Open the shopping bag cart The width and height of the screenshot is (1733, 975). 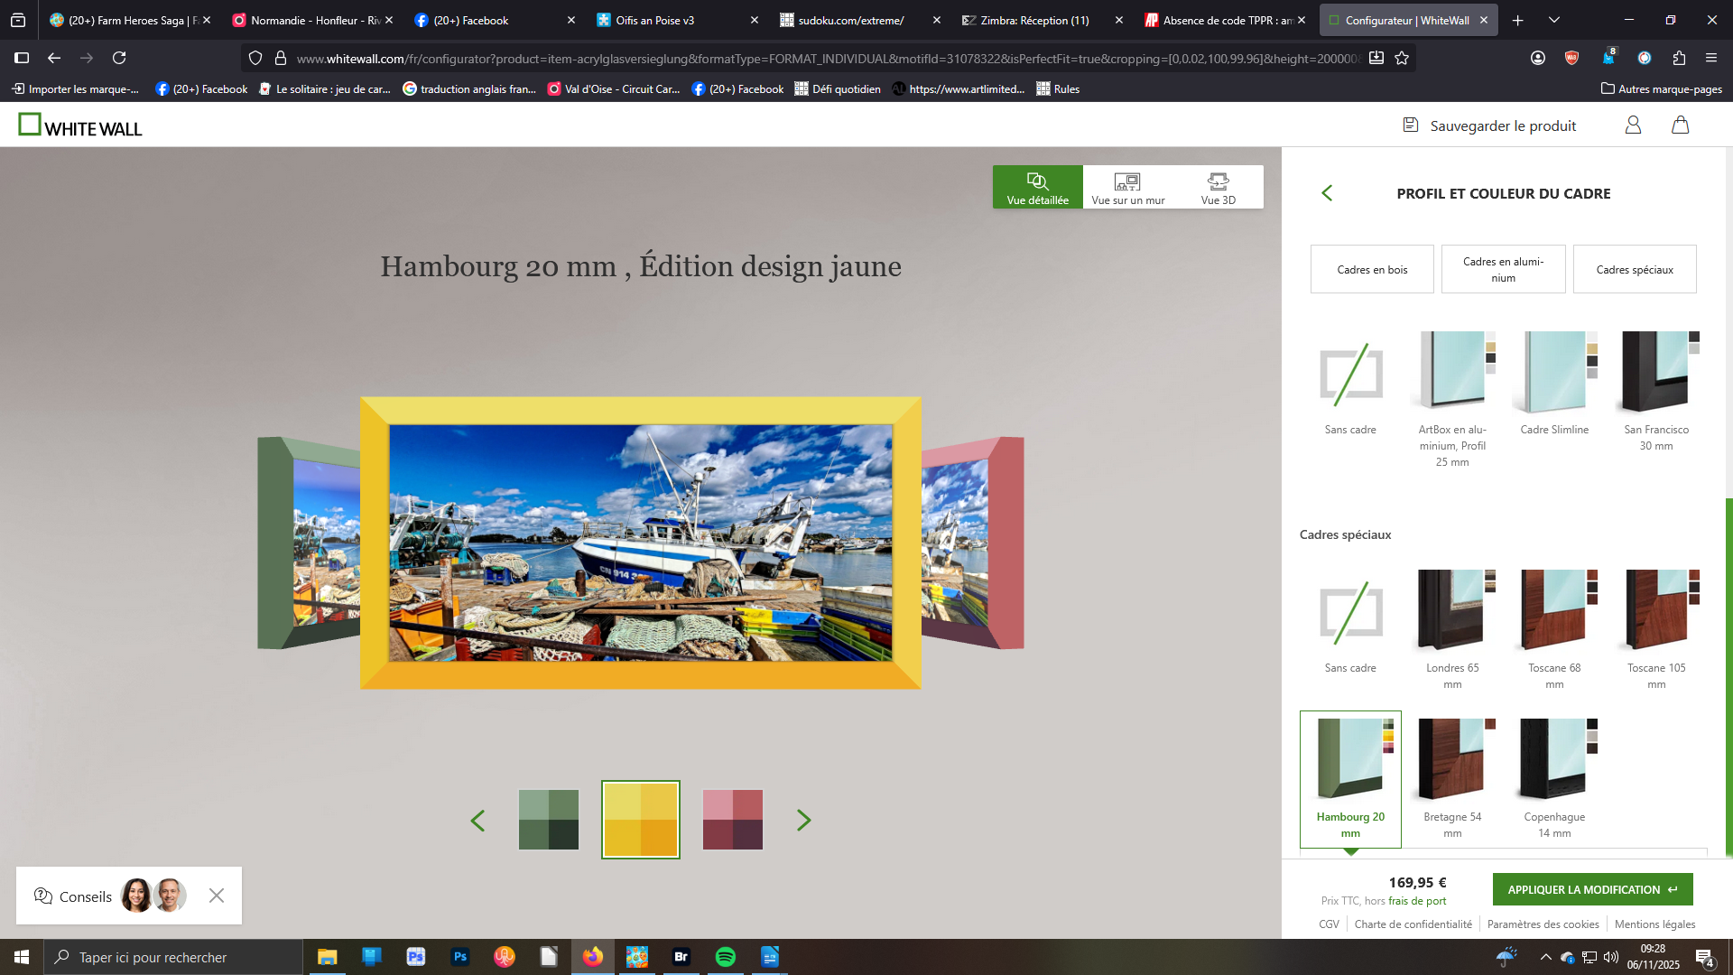(1680, 125)
